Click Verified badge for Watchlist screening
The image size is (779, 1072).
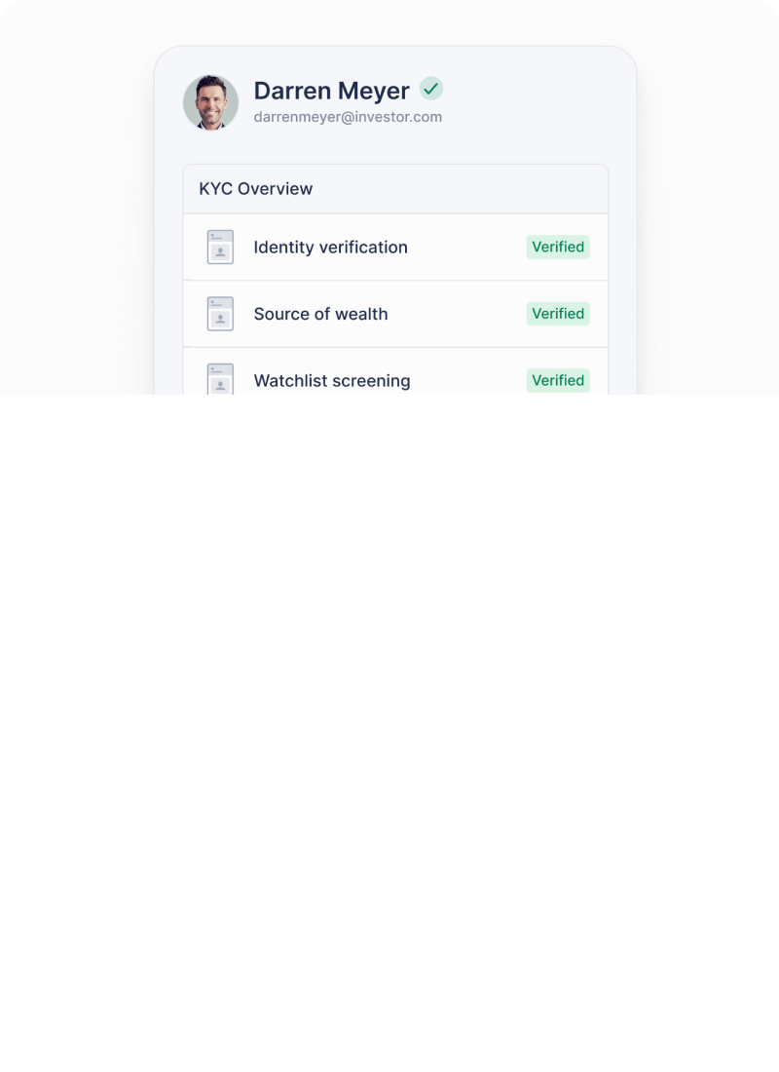[x=558, y=380]
